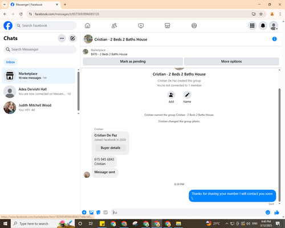Click the Buyer details button

coord(111,148)
